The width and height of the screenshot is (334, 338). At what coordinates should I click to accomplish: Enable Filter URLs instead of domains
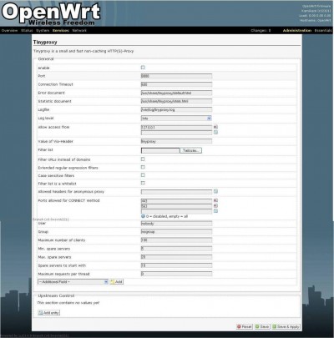143,159
